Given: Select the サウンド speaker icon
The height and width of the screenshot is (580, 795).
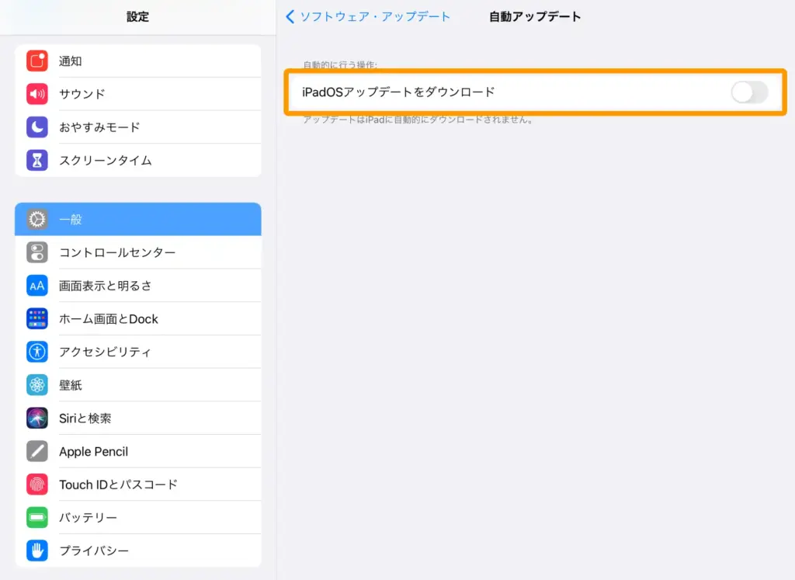Looking at the screenshot, I should [x=36, y=94].
